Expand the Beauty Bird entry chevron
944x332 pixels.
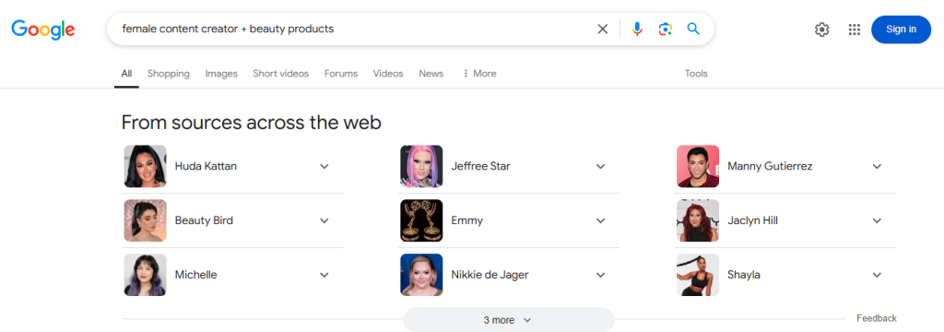[324, 220]
